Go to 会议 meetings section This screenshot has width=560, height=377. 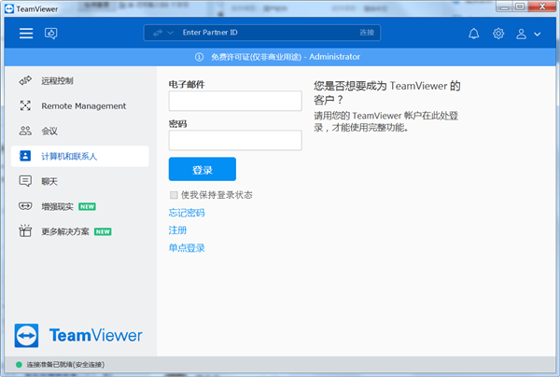pos(80,131)
